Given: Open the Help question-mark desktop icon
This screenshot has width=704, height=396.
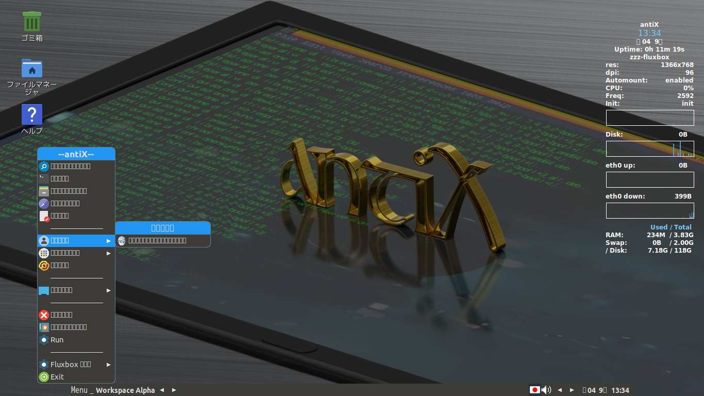Looking at the screenshot, I should [x=32, y=114].
